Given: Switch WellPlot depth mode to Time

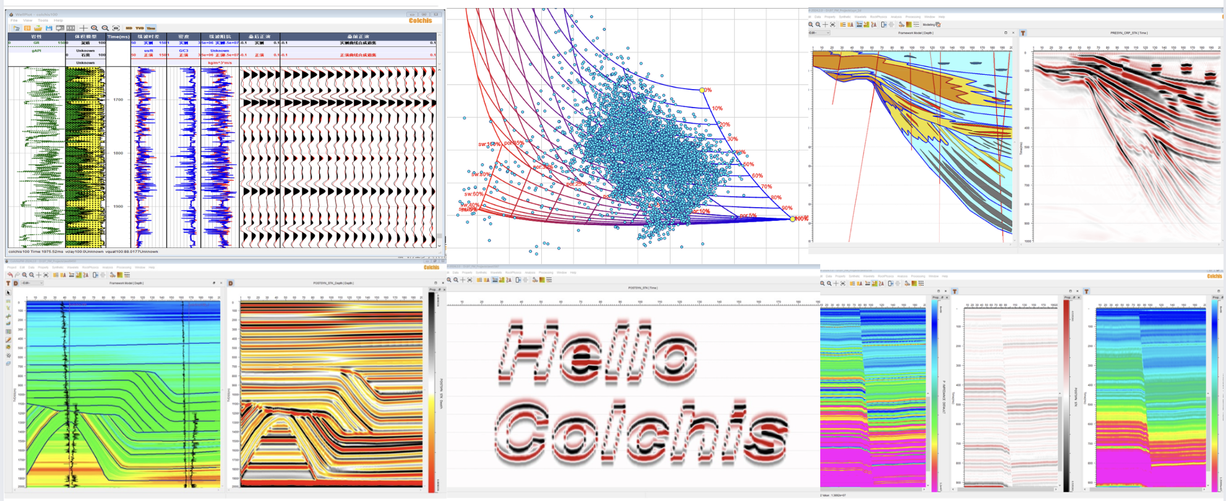Looking at the screenshot, I should [151, 28].
